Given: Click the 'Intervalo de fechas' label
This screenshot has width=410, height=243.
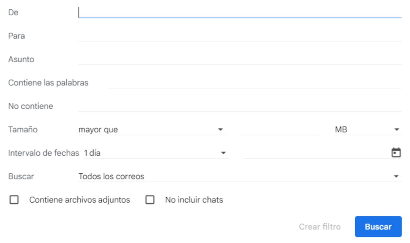Looking at the screenshot, I should pos(44,153).
